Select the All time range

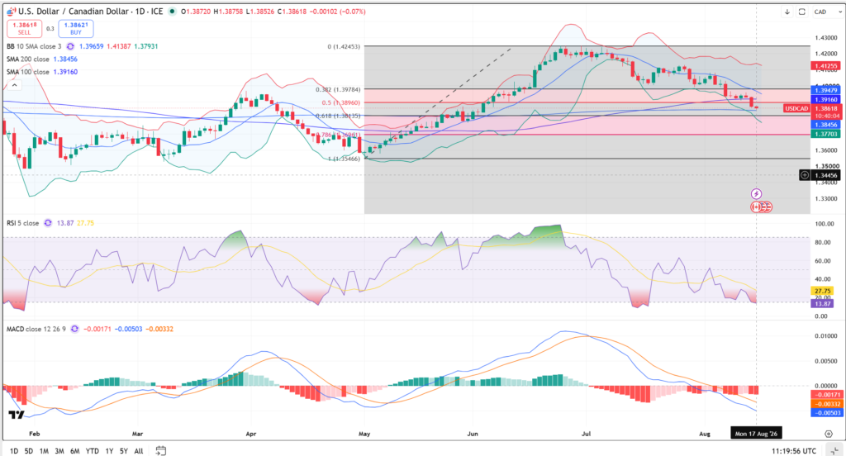[139, 450]
